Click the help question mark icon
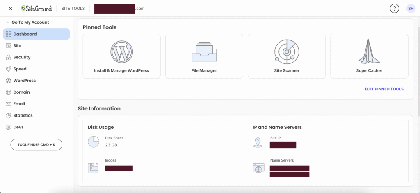 pyautogui.click(x=394, y=9)
